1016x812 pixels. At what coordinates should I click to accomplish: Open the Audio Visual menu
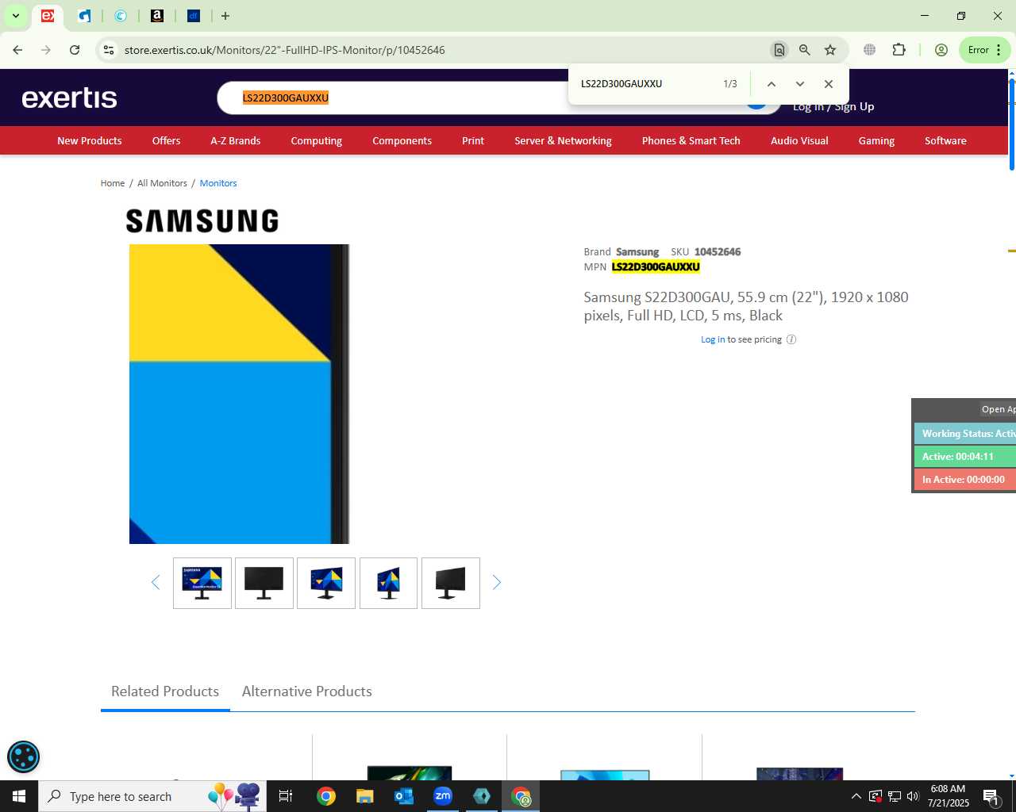[799, 140]
